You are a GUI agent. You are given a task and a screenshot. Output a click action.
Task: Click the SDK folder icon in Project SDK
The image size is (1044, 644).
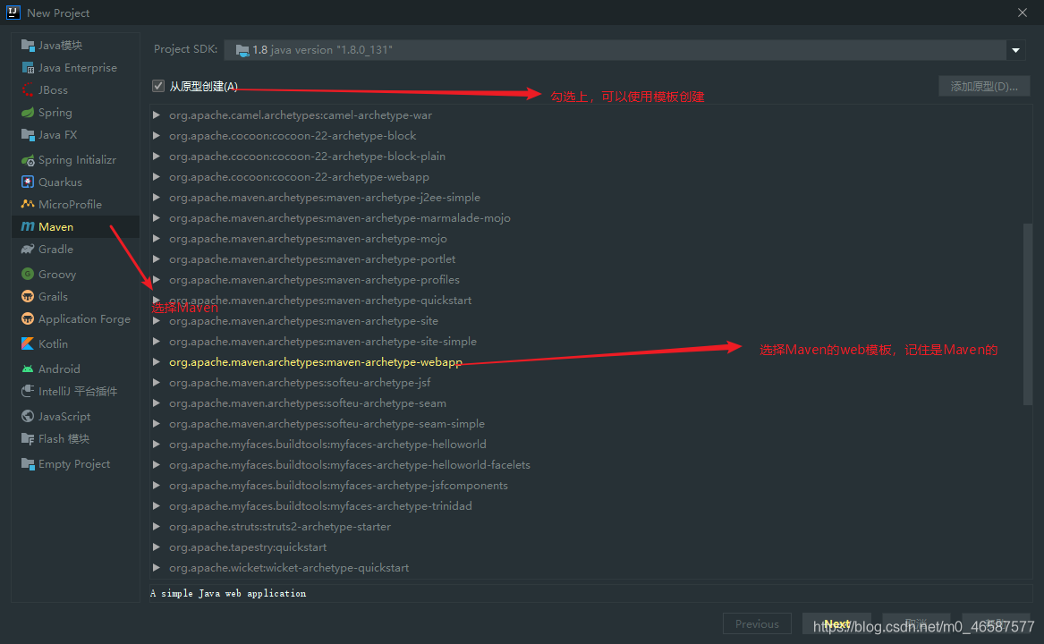242,50
